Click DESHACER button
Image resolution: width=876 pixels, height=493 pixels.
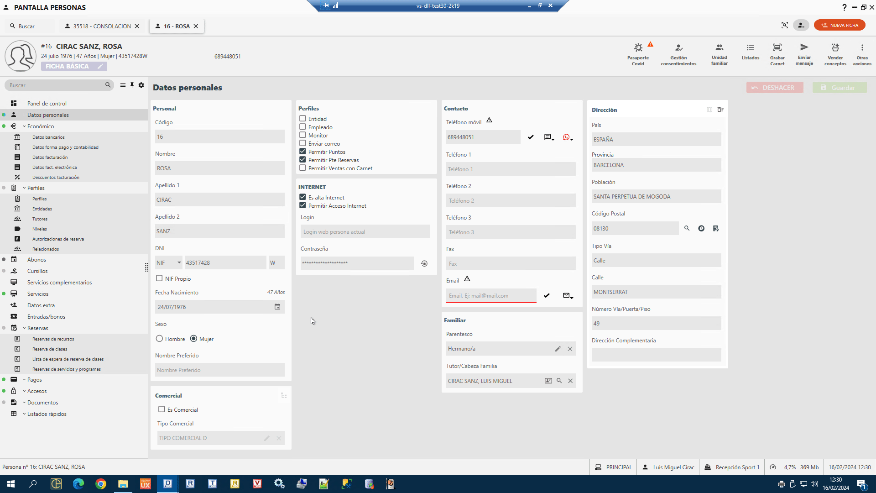click(775, 88)
